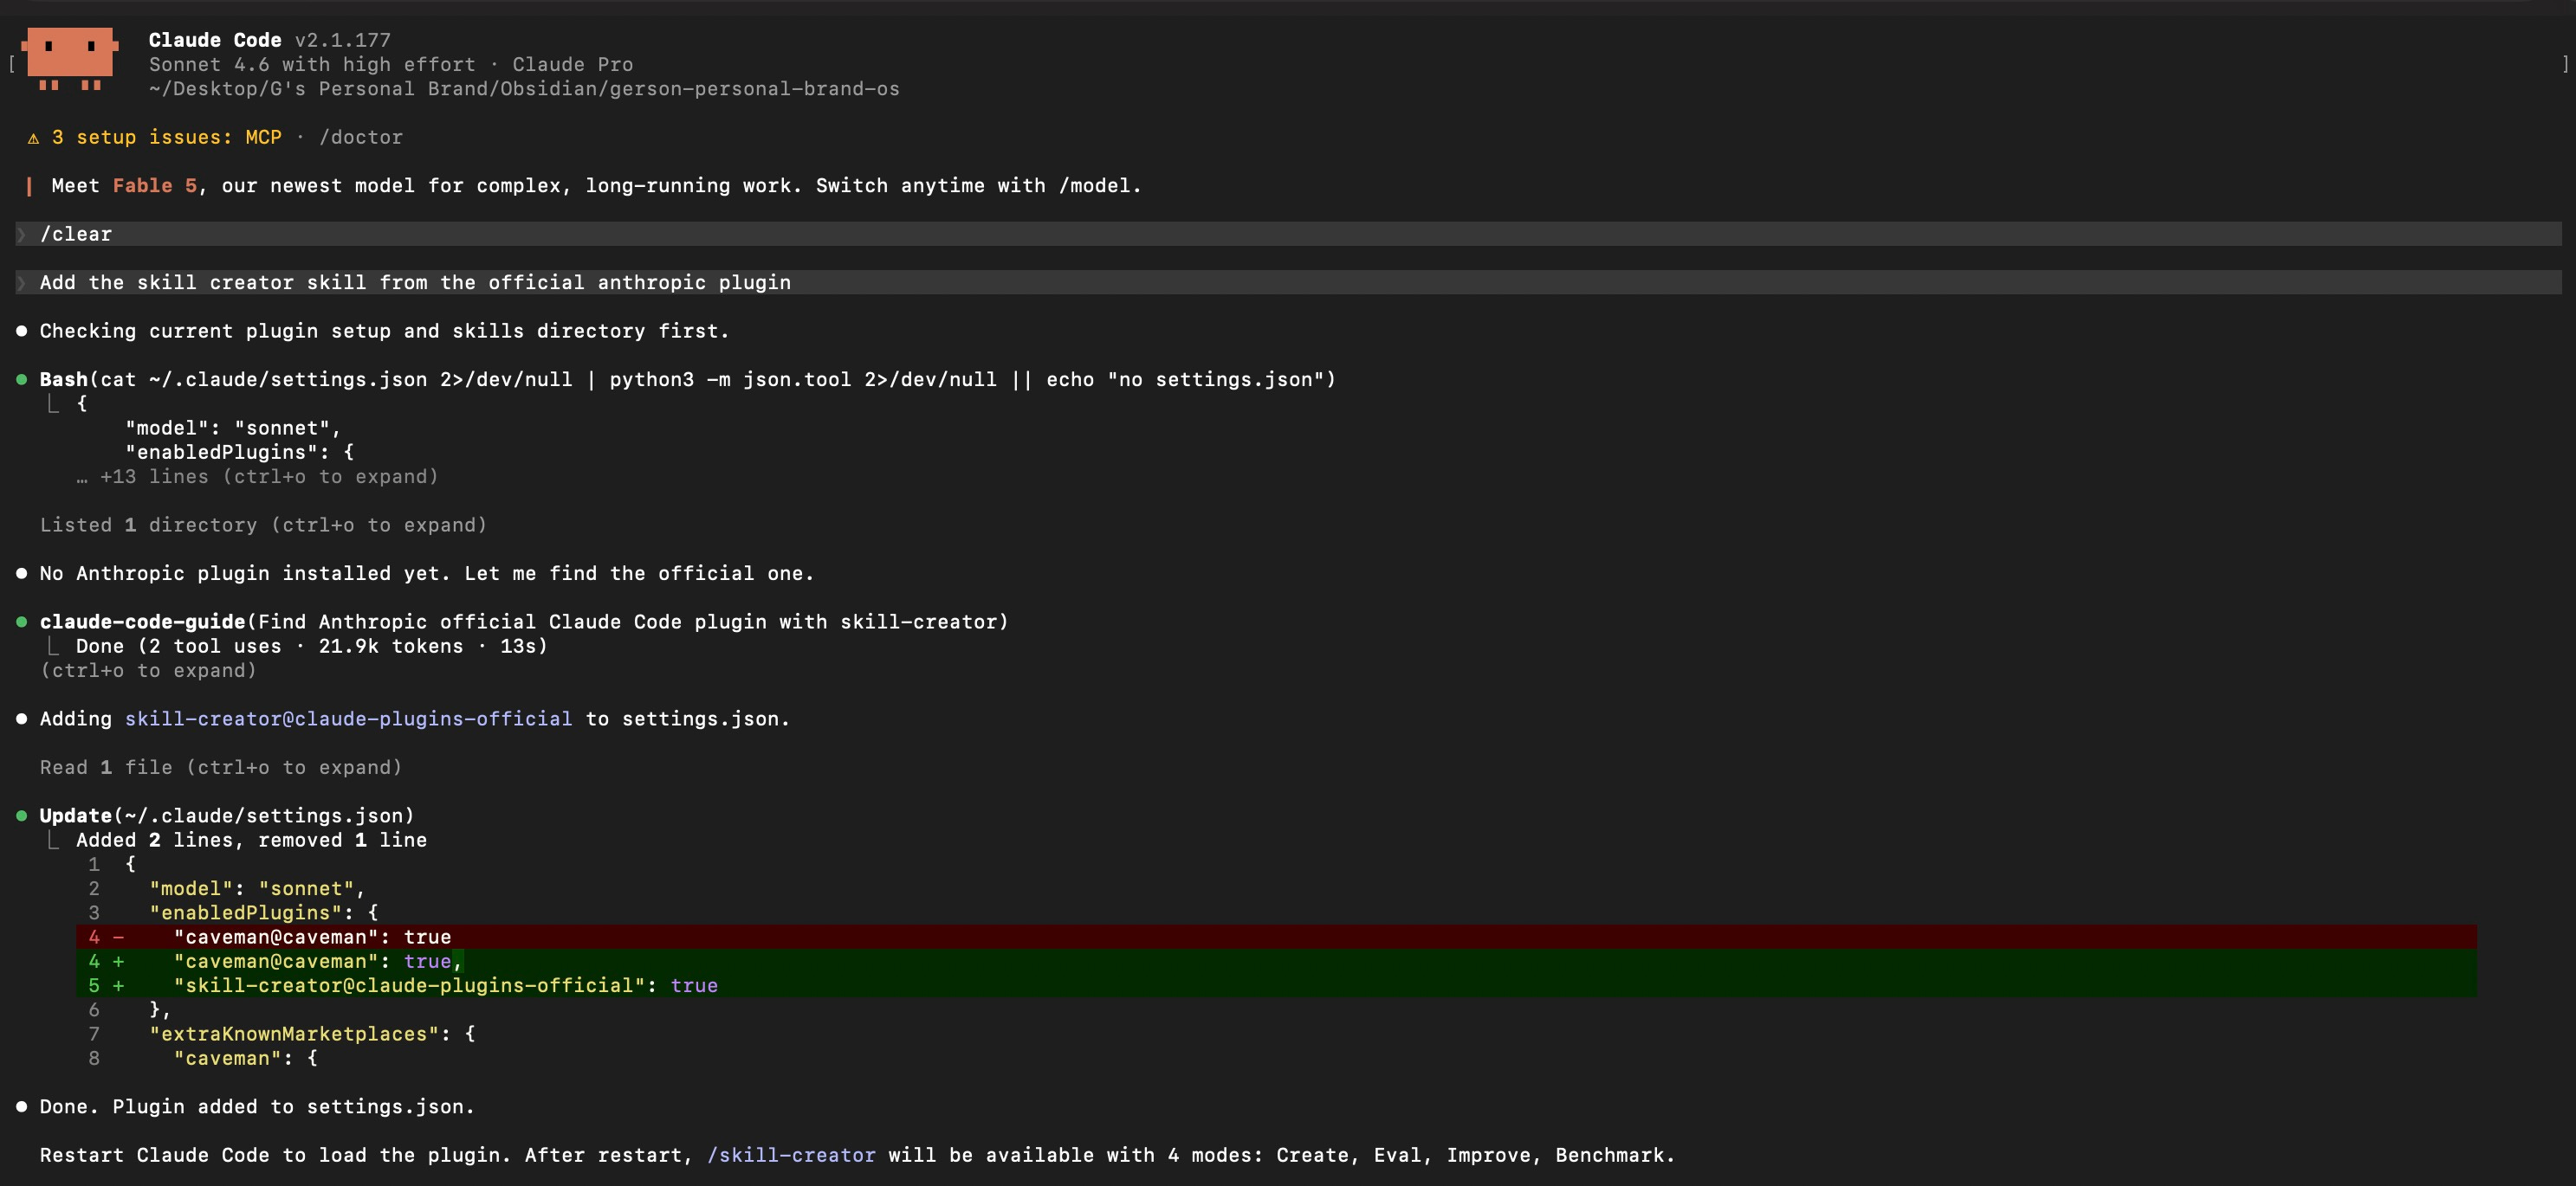Click the 'Claude Code' title text
2576x1186 pixels.
pyautogui.click(x=215, y=40)
